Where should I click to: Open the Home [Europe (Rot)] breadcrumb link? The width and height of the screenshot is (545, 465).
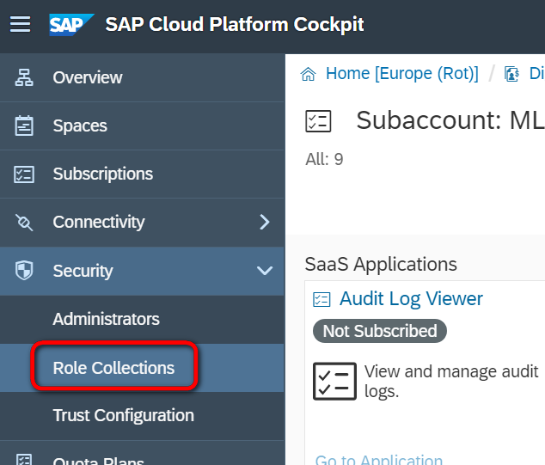coord(401,74)
